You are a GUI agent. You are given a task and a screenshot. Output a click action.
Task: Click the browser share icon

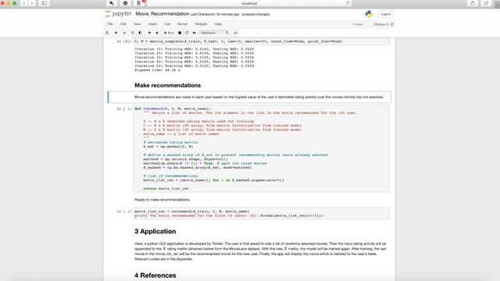[x=473, y=3]
